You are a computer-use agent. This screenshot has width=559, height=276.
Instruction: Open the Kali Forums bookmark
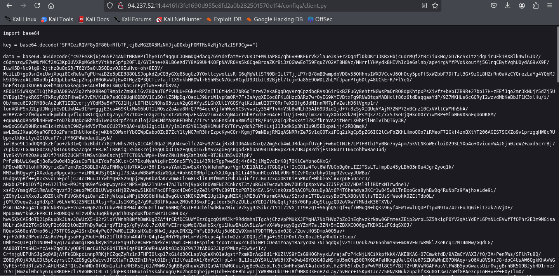132,19
